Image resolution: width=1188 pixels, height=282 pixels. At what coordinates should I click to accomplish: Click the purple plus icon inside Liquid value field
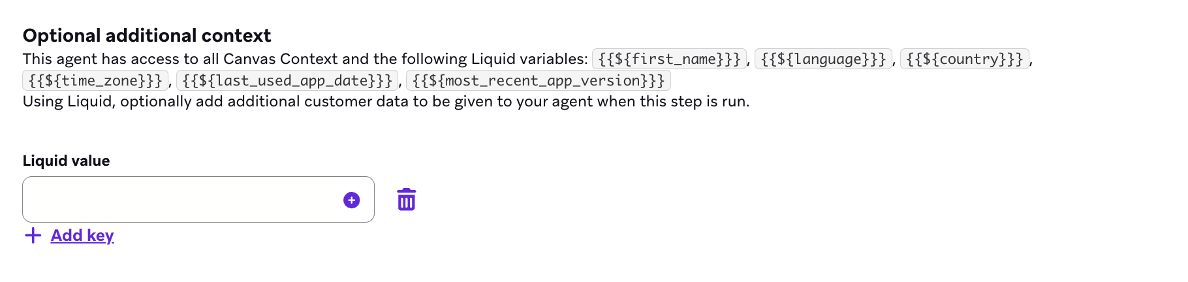coord(351,200)
